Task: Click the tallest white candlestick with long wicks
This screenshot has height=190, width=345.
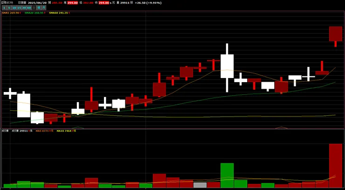Action: coord(227,66)
